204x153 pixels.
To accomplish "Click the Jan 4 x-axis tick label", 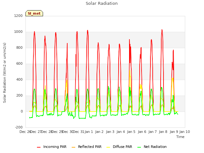I will [x=120, y=132].
